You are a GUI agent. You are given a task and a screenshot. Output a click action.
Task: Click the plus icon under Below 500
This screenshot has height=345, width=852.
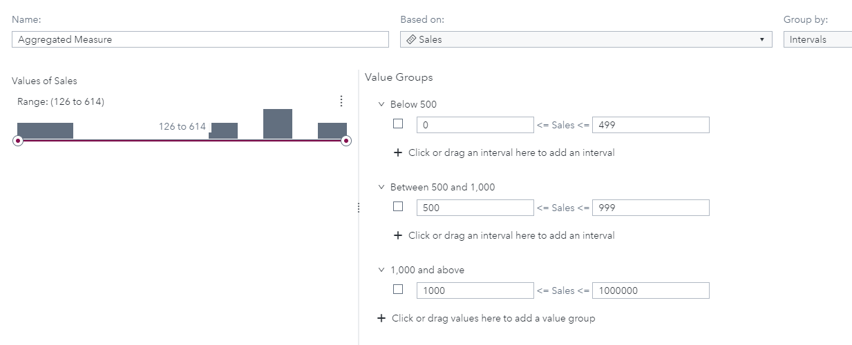(x=397, y=152)
